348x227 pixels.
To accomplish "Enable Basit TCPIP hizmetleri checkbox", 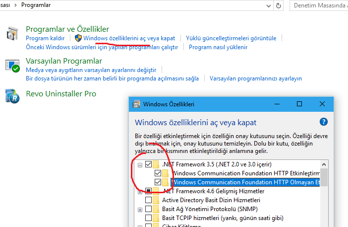I will [x=149, y=218].
